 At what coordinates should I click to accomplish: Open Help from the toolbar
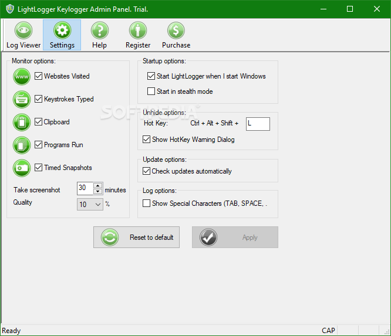[99, 35]
